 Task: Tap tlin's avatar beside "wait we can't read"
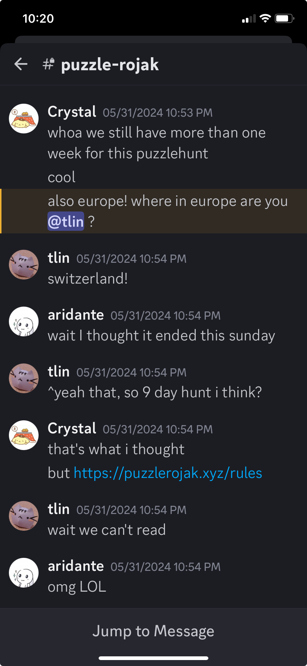point(24,516)
